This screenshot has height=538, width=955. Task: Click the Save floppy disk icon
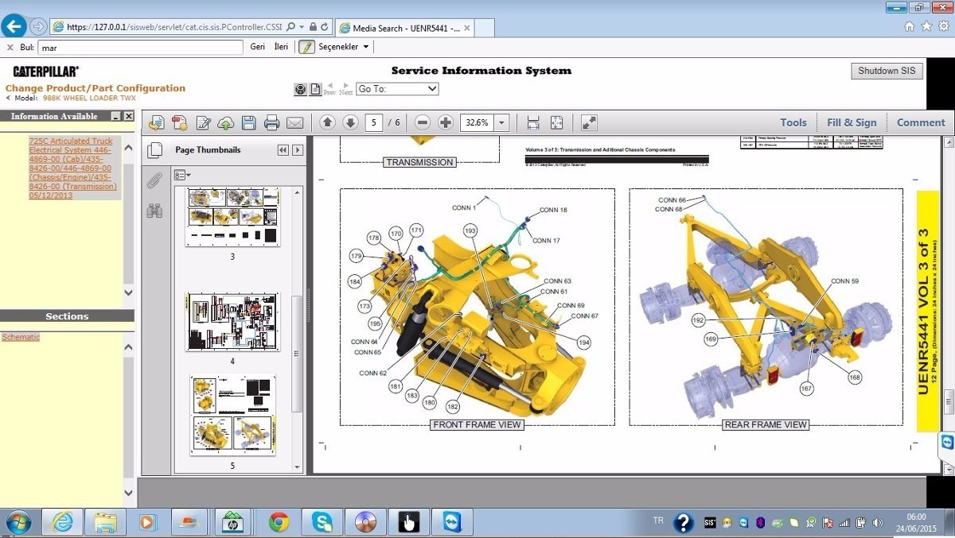click(x=248, y=122)
